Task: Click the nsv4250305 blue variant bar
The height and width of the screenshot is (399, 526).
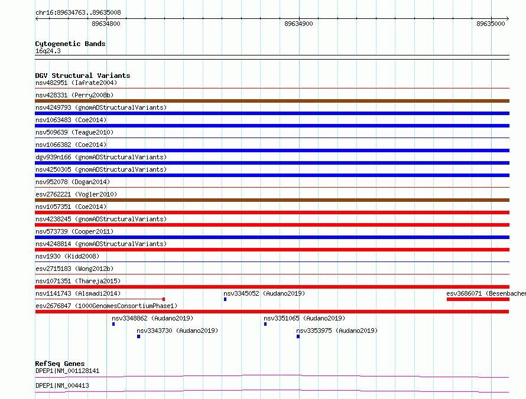Action: (x=272, y=175)
